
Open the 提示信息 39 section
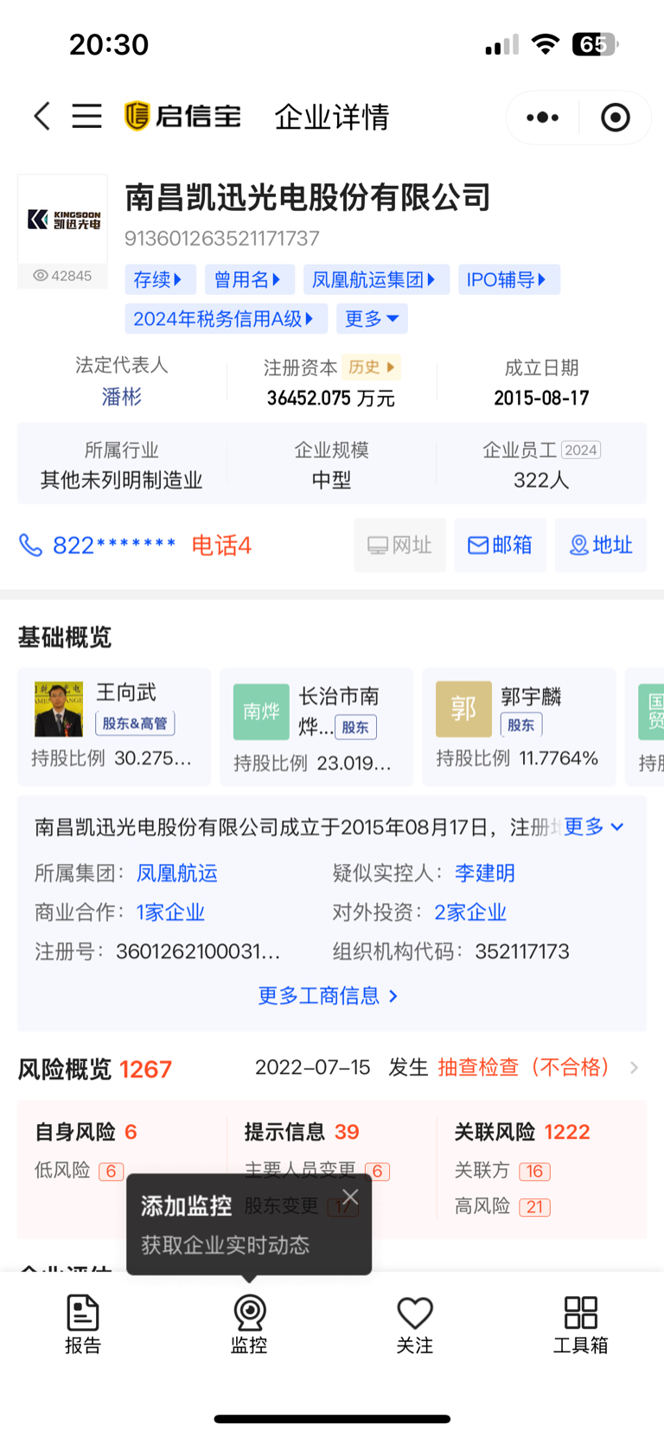point(302,1132)
